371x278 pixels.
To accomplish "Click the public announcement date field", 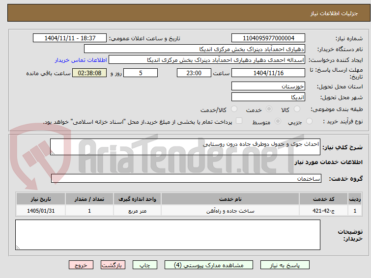I will click(x=70, y=38).
